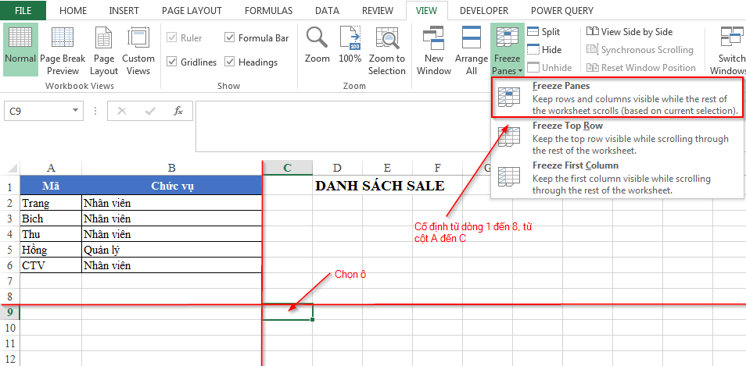746x366 pixels.
Task: Switch to the REVIEW tab
Action: 377,10
